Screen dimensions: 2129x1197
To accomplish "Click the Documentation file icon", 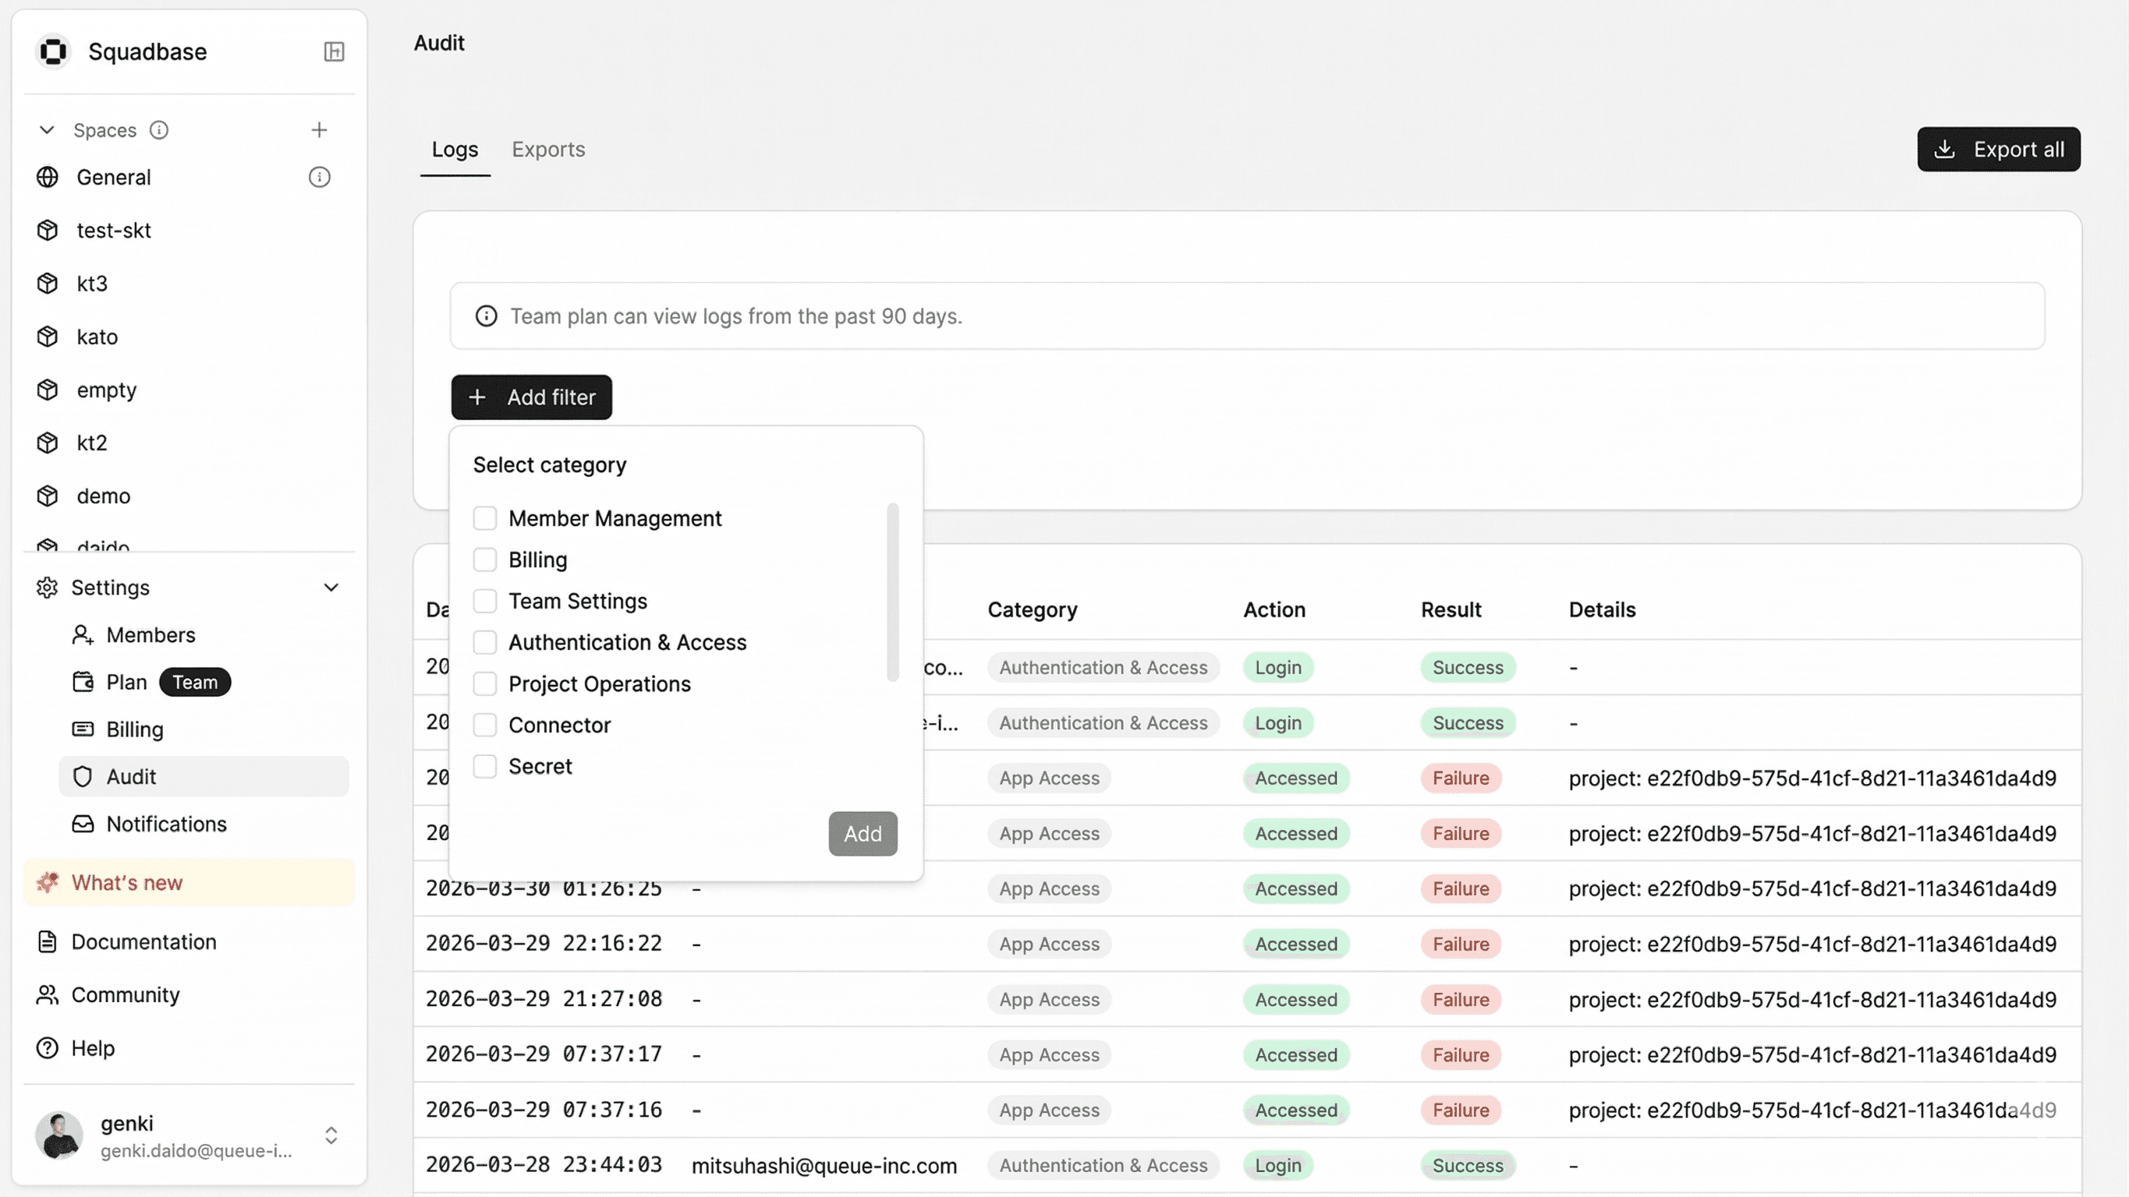I will click(x=47, y=941).
